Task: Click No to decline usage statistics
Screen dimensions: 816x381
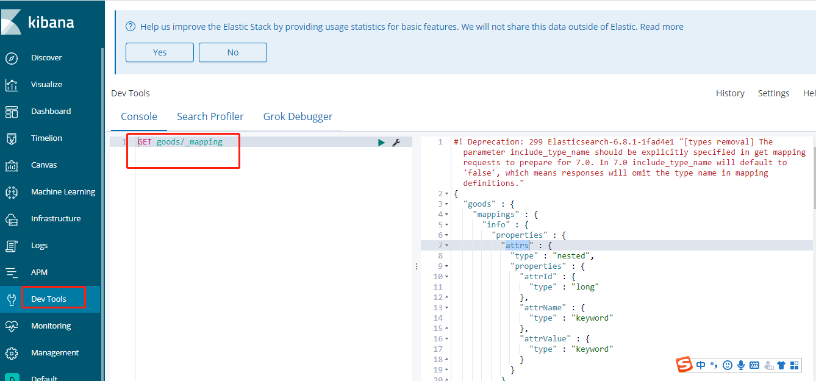Action: 233,52
